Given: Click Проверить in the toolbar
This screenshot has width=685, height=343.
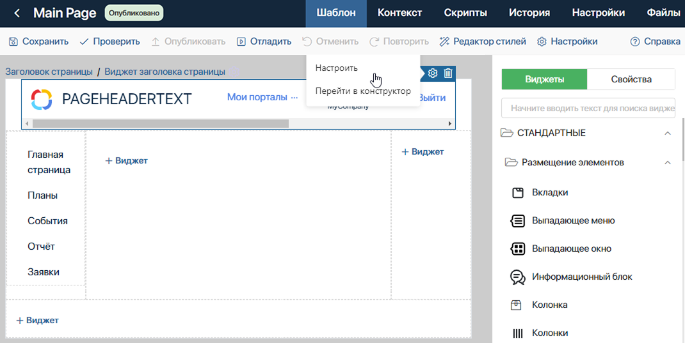Looking at the screenshot, I should click(109, 42).
